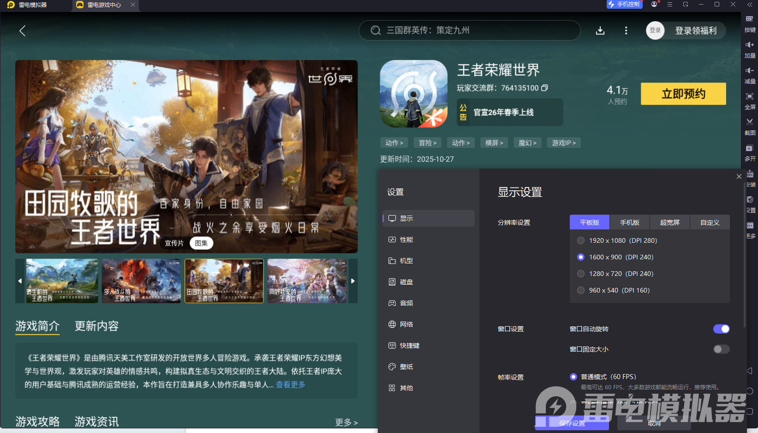Expand the 游戏IP category tag

pos(563,143)
